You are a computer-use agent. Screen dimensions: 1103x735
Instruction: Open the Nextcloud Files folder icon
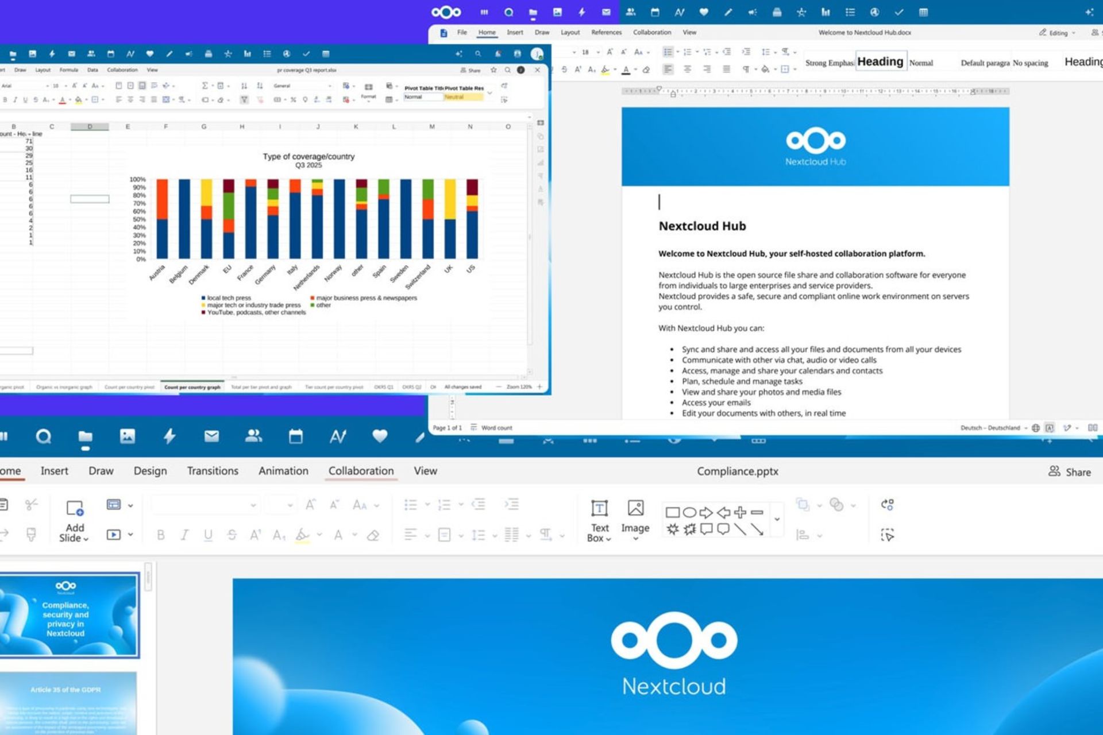pos(85,437)
